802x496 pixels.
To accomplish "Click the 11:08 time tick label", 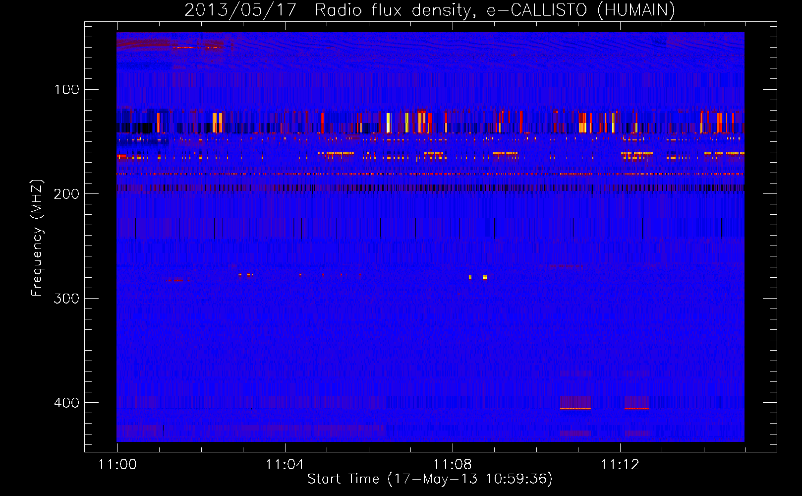I will point(453,465).
